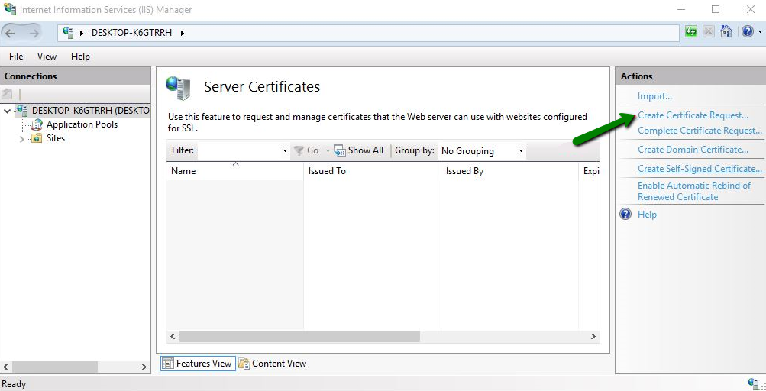Click the Help icon in Actions pane
Image resolution: width=766 pixels, height=391 pixels.
(x=625, y=215)
